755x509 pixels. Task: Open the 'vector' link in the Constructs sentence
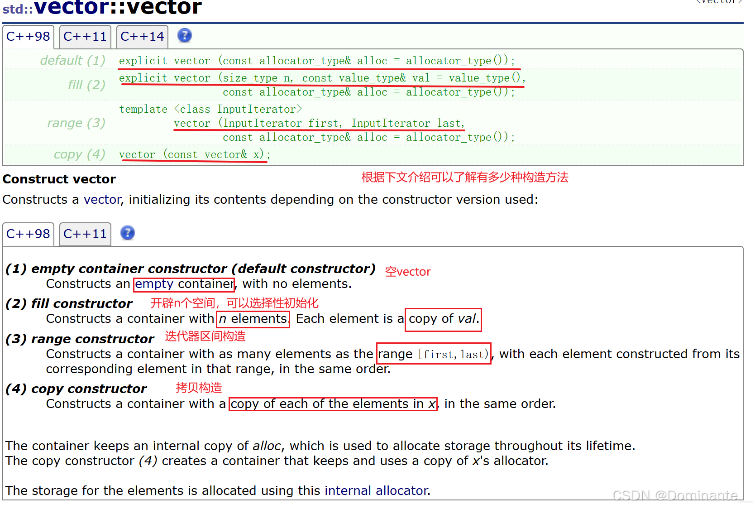tap(102, 200)
